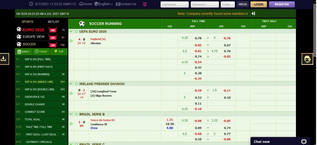Focus the Password input field
The height and width of the screenshot is (145, 317).
205,4
